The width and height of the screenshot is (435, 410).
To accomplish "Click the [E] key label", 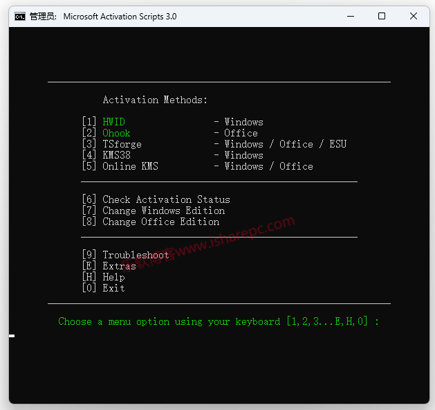I will [89, 266].
